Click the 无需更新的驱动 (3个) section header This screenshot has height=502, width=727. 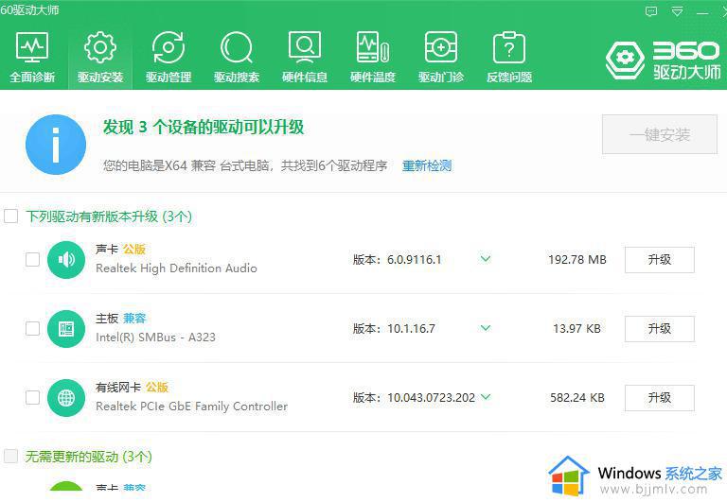(x=89, y=457)
